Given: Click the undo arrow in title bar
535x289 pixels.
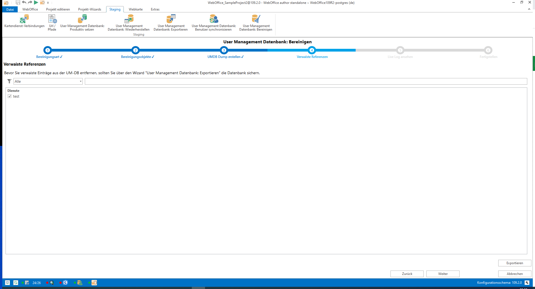Looking at the screenshot, I should click(24, 2).
